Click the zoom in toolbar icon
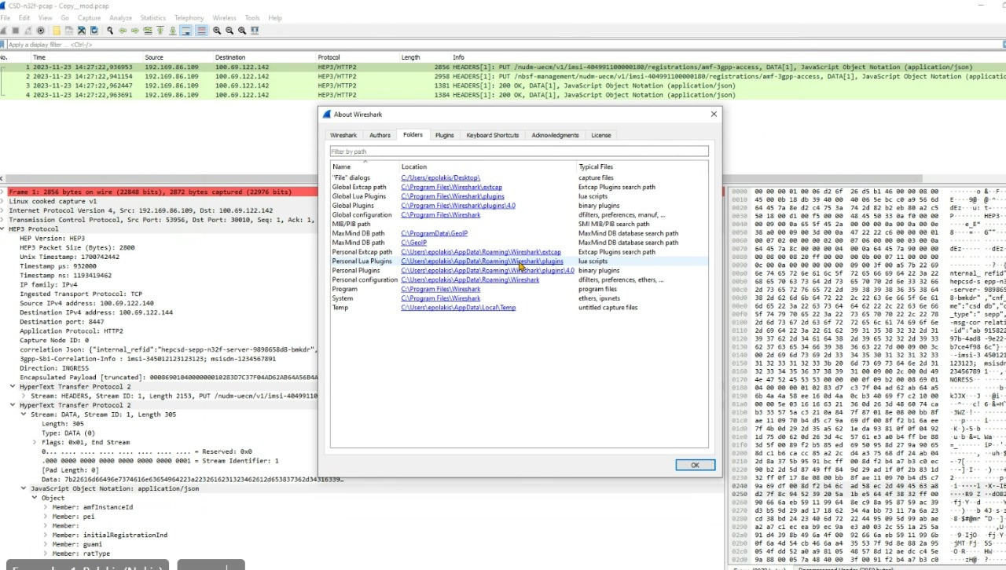1006x570 pixels. 217,31
